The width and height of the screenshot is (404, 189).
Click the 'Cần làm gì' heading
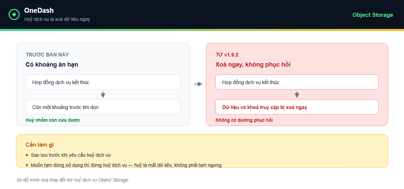click(40, 145)
